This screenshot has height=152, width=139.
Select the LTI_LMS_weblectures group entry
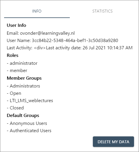[x=31, y=101]
